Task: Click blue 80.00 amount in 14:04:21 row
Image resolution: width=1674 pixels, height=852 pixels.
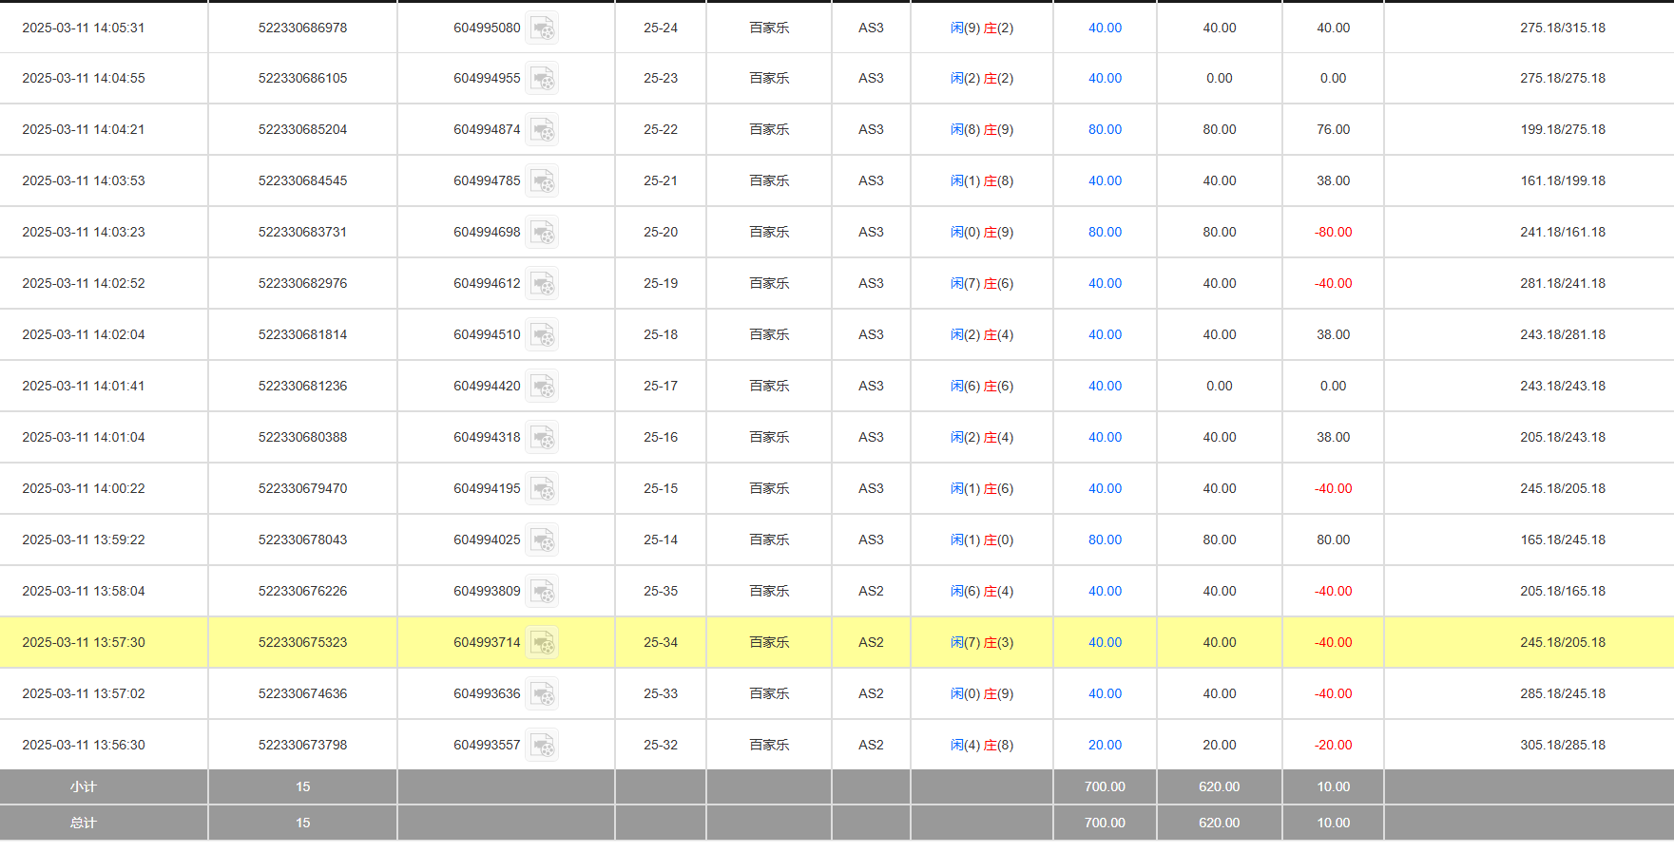Action: [x=1105, y=130]
